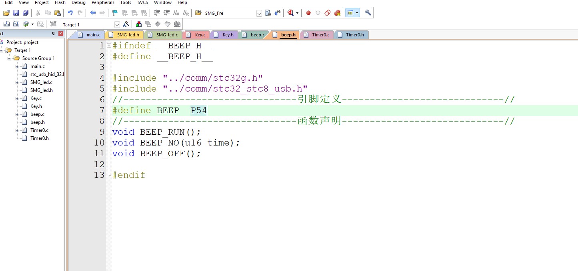Screen dimensions: 578x271
Task: Switch to the Key.c tab
Action: pos(196,35)
